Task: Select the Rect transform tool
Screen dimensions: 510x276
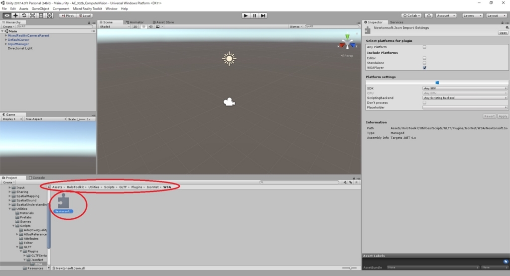Action: [x=41, y=15]
